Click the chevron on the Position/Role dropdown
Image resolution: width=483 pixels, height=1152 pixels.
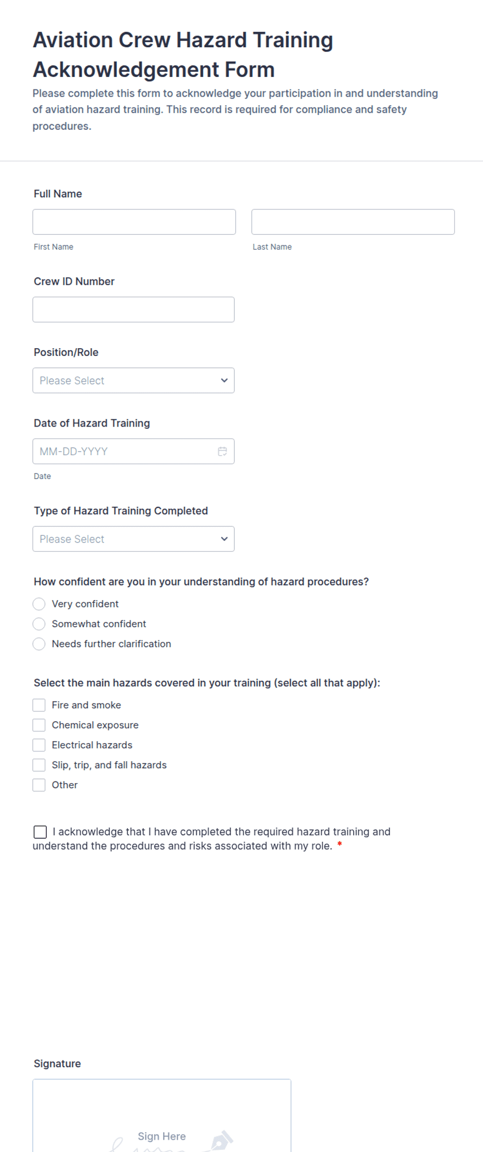tap(224, 380)
